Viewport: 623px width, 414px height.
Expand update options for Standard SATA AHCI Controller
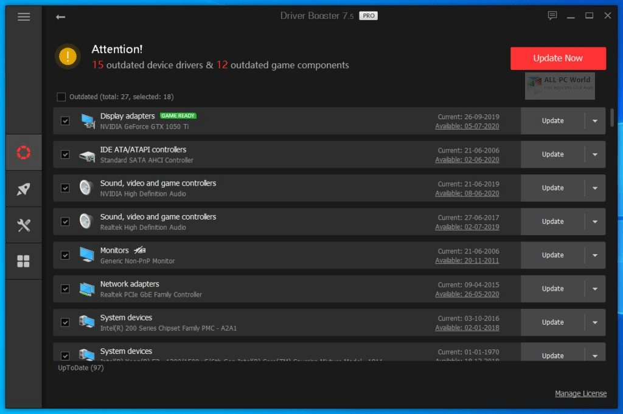click(x=596, y=154)
